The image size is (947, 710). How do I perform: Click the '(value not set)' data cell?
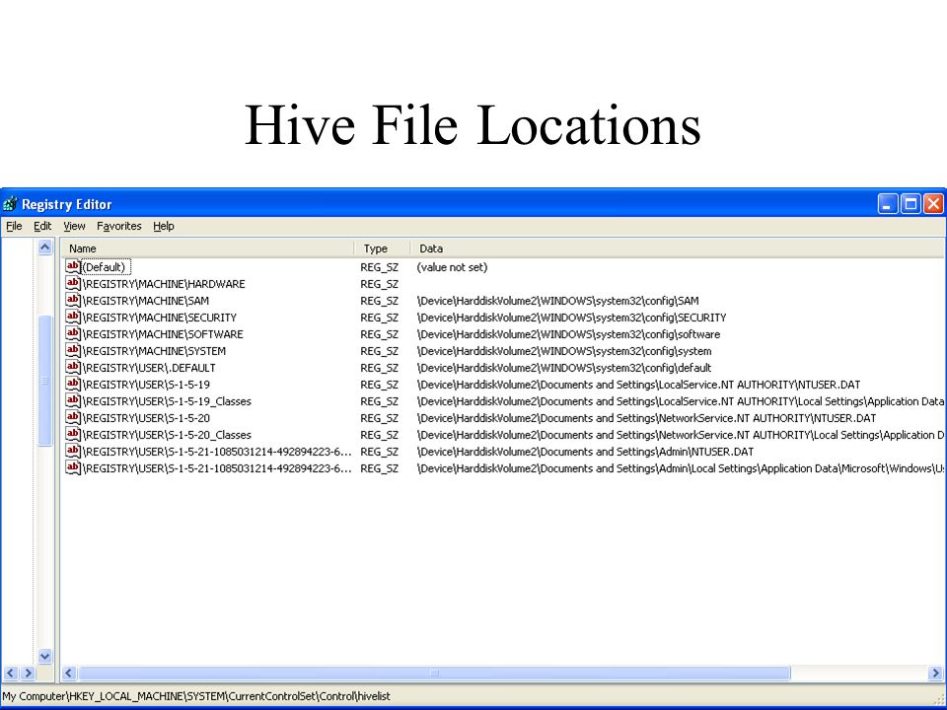[x=452, y=267]
